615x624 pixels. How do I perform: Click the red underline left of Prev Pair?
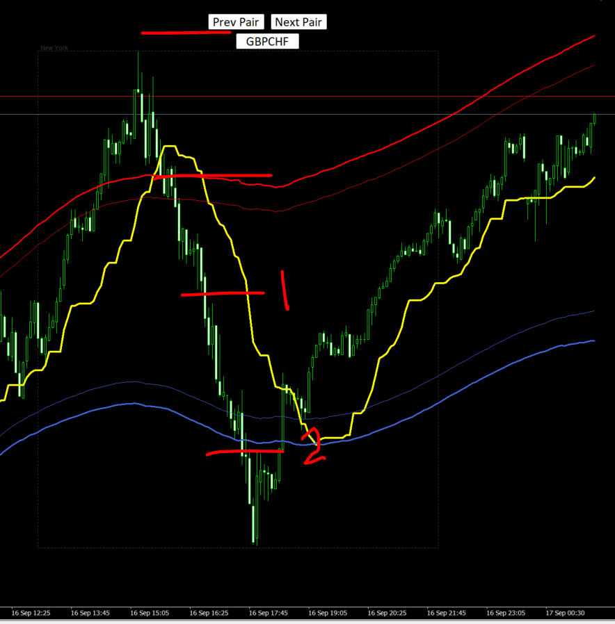pos(175,32)
